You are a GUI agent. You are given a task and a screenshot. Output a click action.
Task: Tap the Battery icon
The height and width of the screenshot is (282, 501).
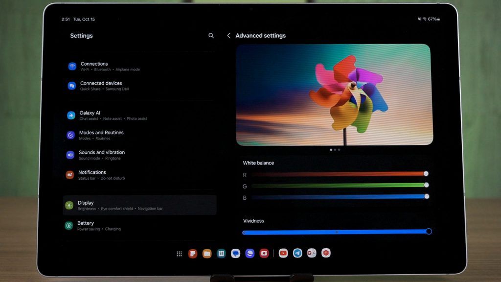click(x=68, y=225)
